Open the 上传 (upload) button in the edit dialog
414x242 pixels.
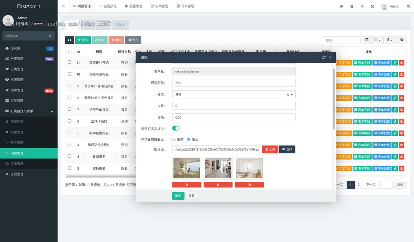270,149
